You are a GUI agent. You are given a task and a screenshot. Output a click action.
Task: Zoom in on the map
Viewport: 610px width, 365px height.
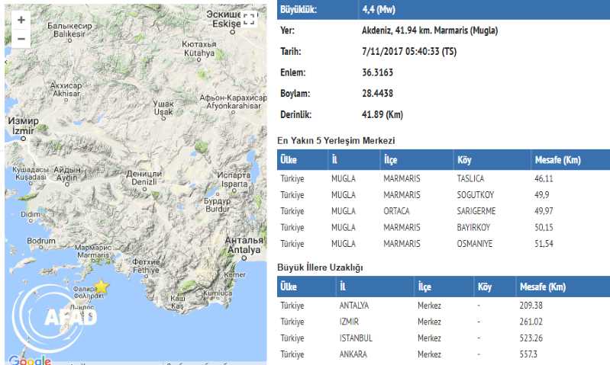click(21, 21)
